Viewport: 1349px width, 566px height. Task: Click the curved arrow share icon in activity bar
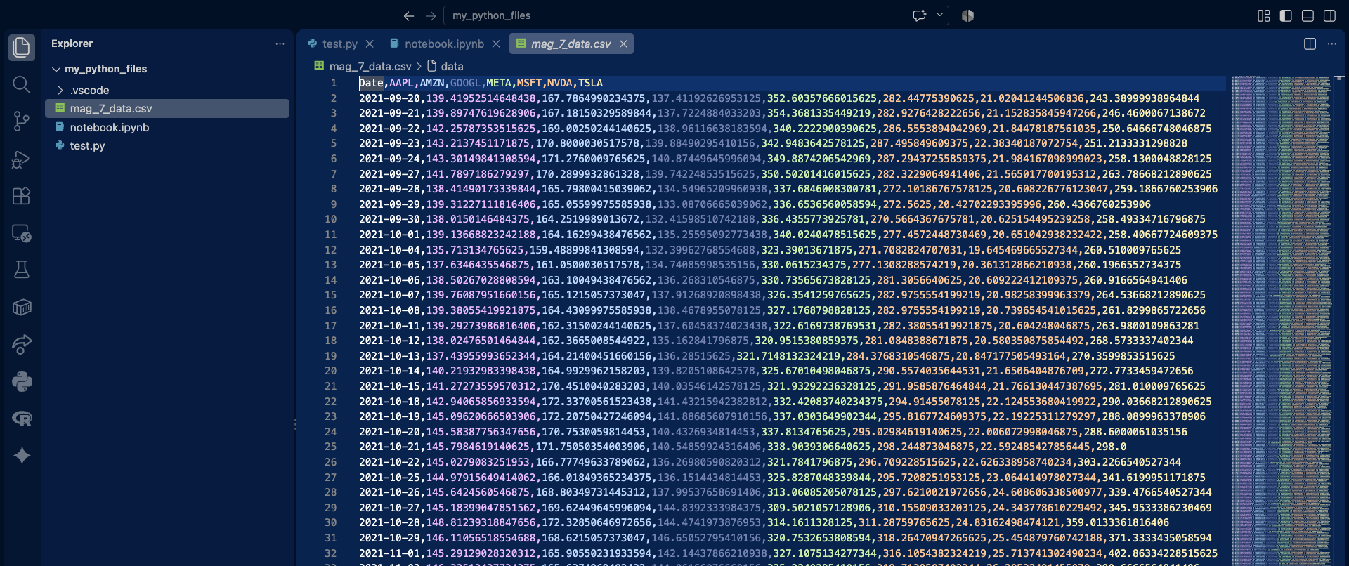(x=22, y=344)
